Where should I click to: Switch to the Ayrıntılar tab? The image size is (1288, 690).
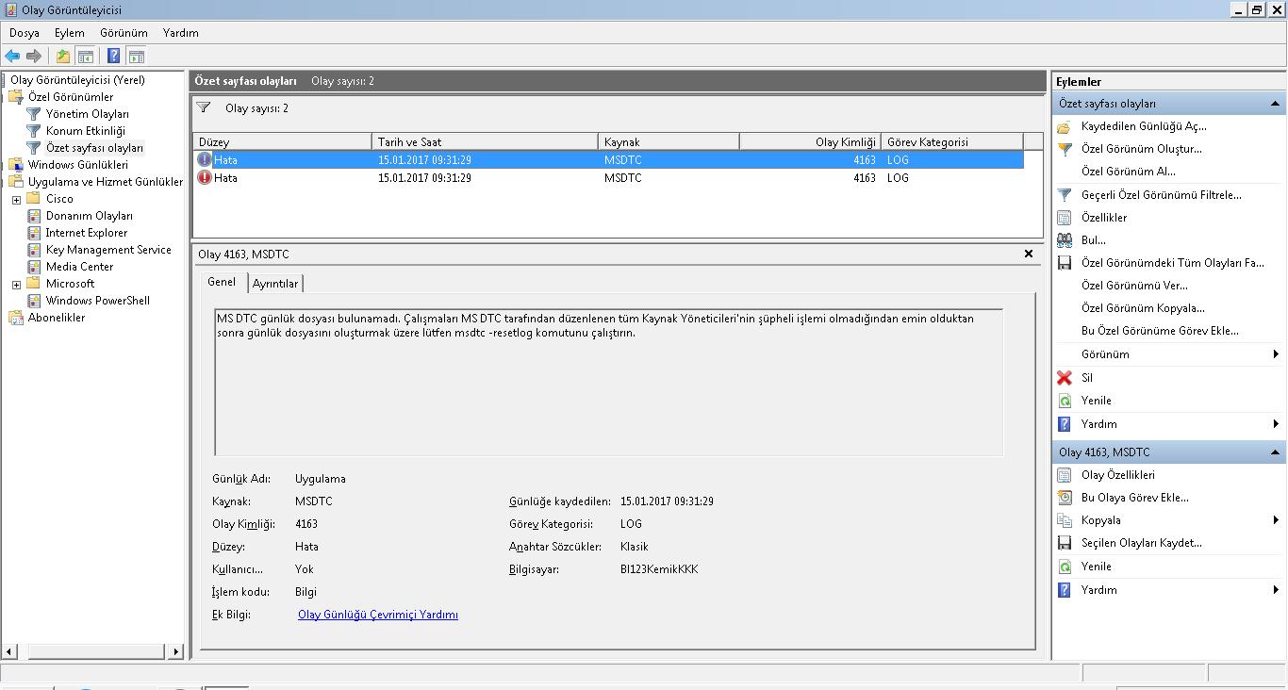click(275, 284)
